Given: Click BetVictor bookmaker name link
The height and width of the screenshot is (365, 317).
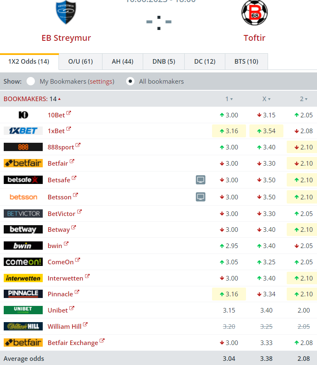Looking at the screenshot, I should point(61,214).
